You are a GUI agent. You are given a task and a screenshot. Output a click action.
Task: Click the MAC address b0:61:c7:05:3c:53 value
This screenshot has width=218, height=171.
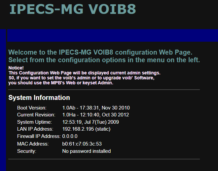(82, 144)
